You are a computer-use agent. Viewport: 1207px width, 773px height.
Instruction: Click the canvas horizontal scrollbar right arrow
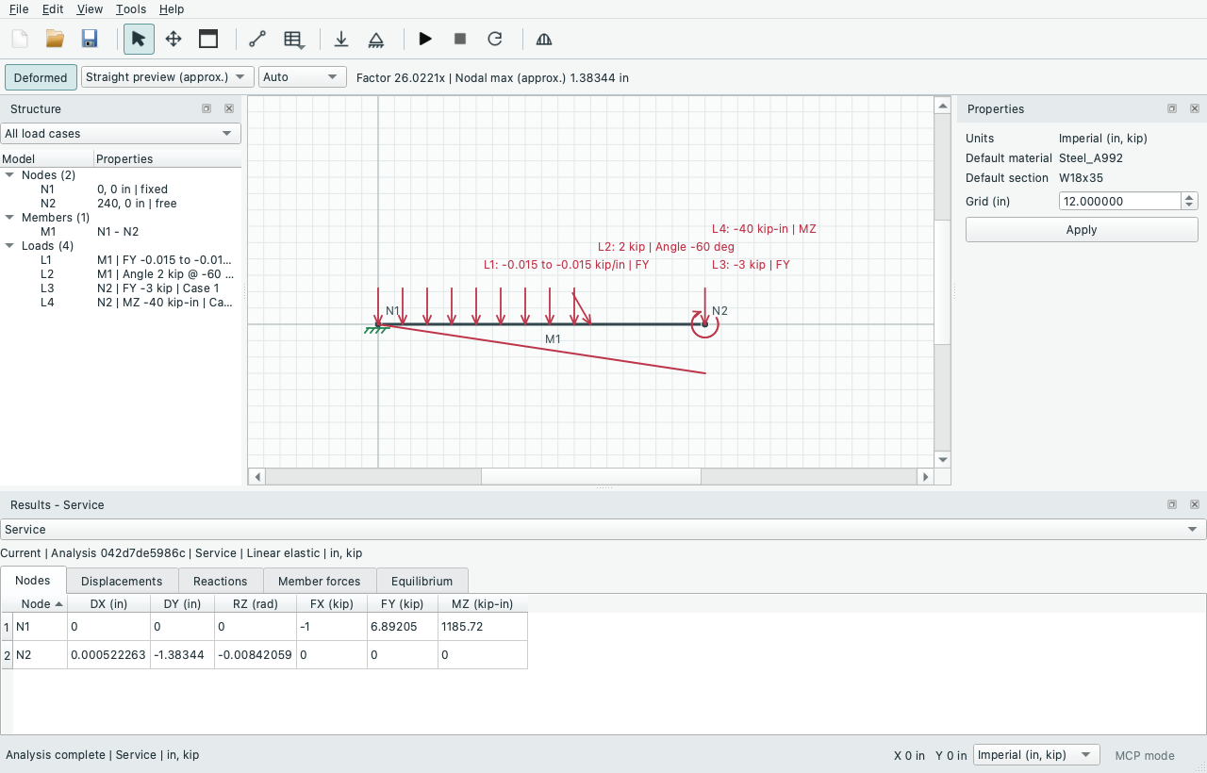[x=926, y=478]
